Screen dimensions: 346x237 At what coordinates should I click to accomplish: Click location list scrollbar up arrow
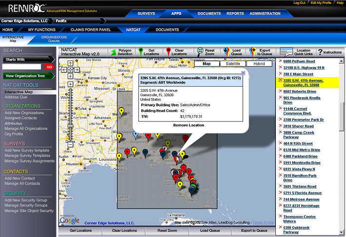point(341,61)
